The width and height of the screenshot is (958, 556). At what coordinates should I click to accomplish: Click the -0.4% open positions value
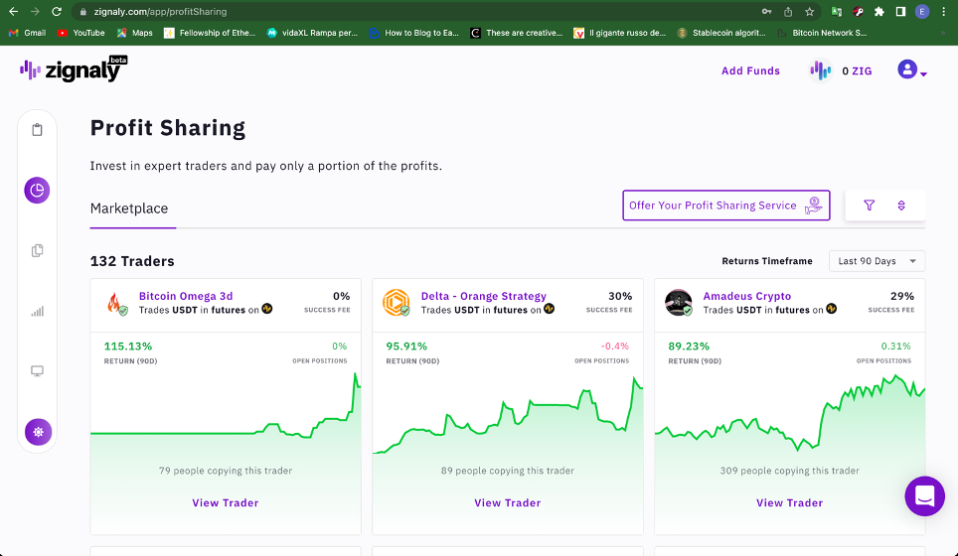pyautogui.click(x=614, y=347)
